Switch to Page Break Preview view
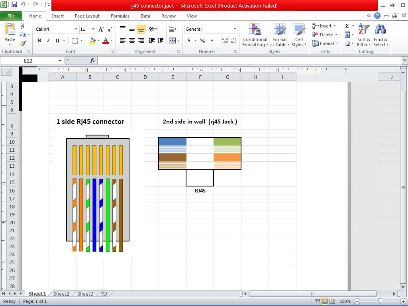The height and width of the screenshot is (306, 408). click(332, 301)
